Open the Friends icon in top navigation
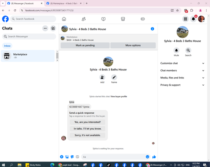This screenshot has width=210, height=167. tap(84, 19)
